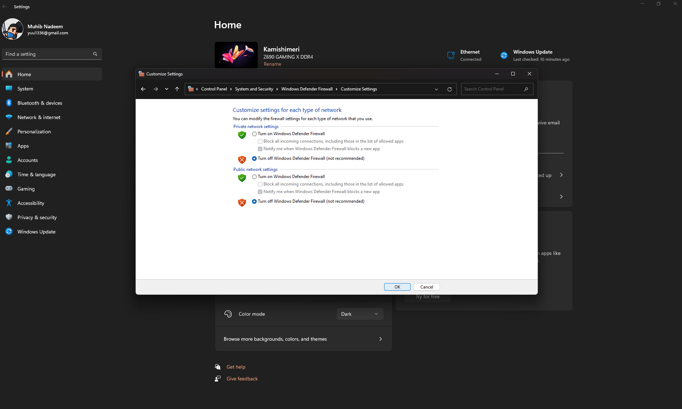The image size is (682, 409).
Task: Click the Search Control Panel field
Action: [x=497, y=89]
